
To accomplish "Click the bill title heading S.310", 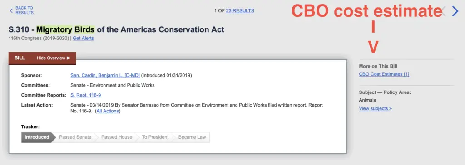I will pyautogui.click(x=116, y=29).
